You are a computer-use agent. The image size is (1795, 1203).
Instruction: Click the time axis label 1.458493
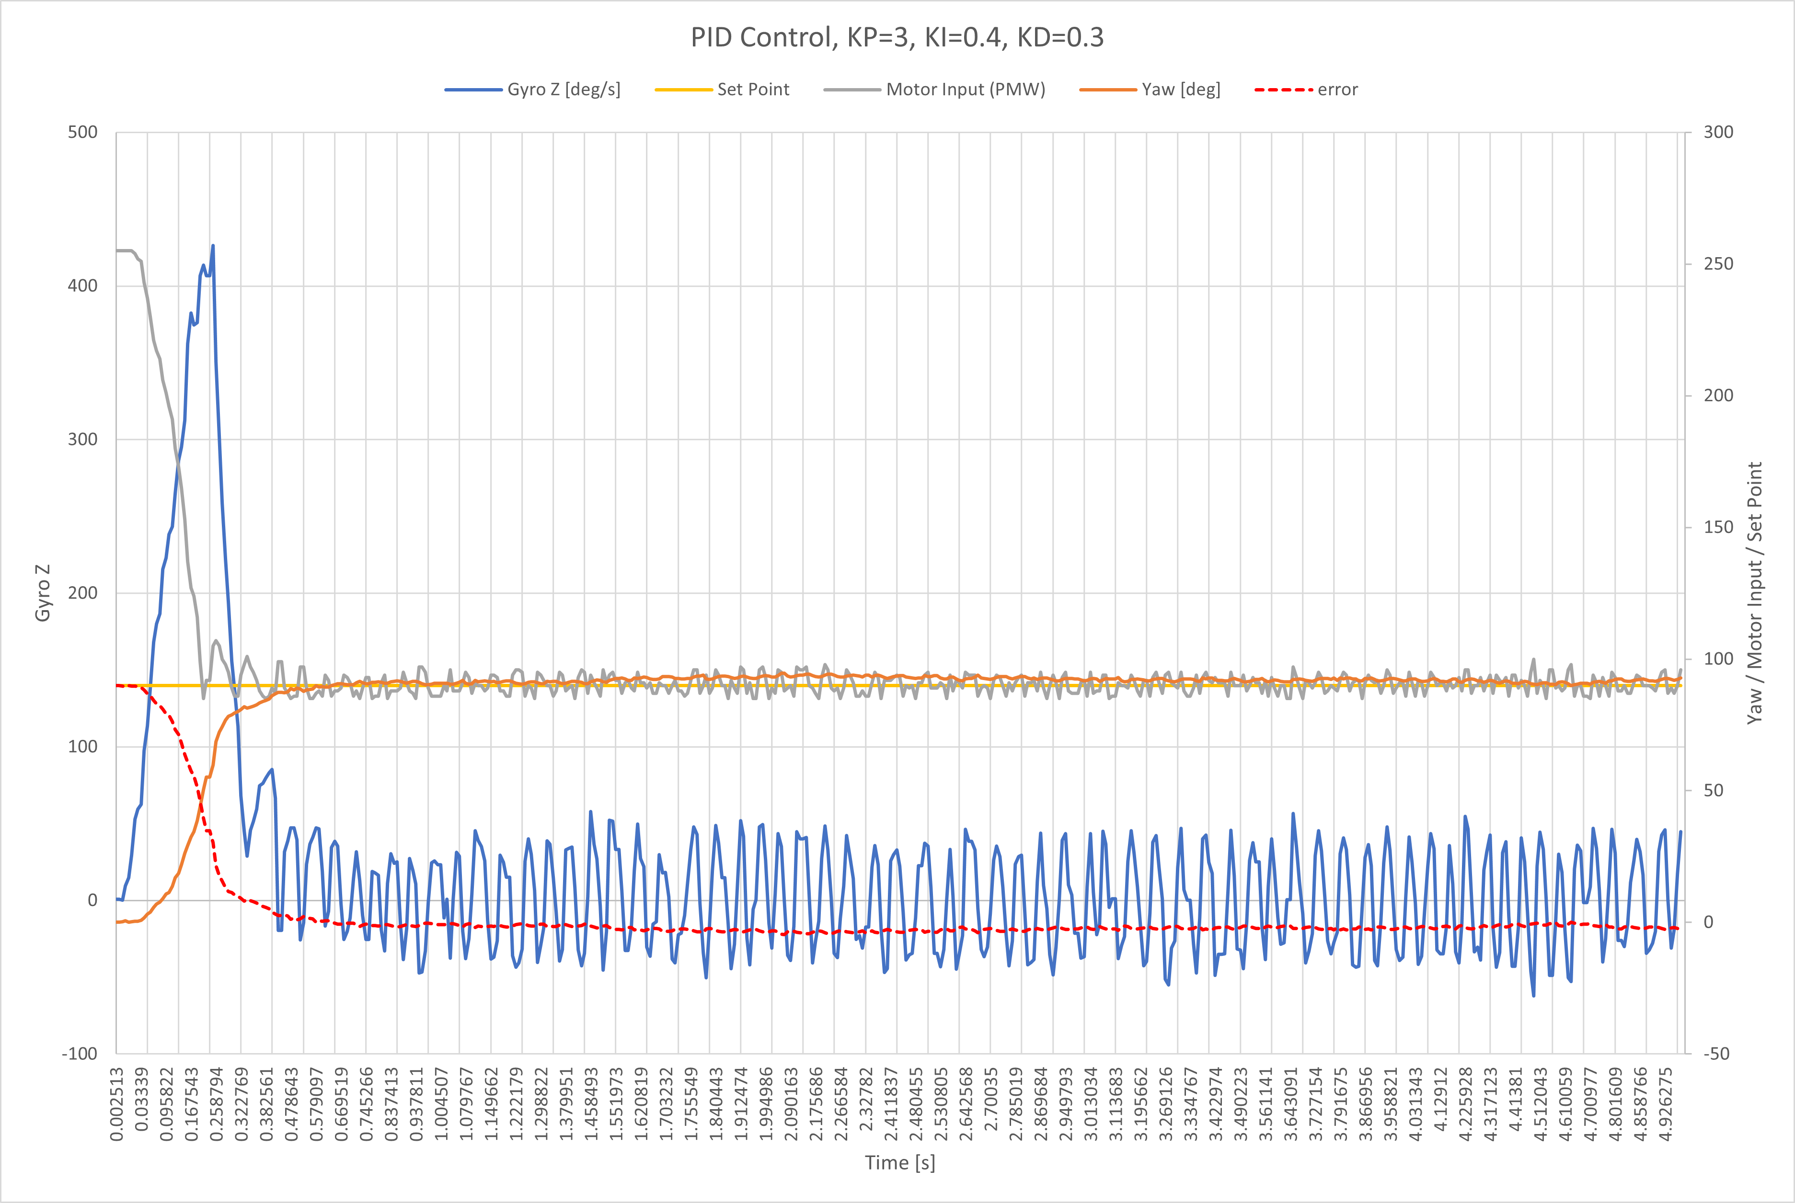[591, 1104]
